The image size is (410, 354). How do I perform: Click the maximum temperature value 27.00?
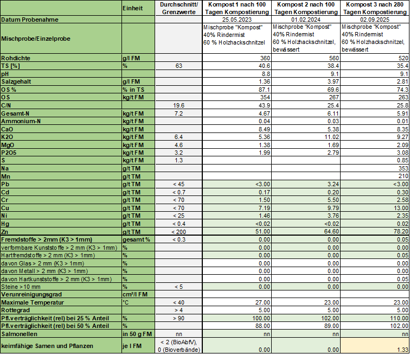click(x=236, y=302)
